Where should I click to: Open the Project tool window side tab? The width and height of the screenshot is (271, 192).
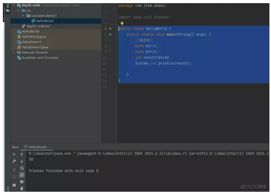click(8, 8)
